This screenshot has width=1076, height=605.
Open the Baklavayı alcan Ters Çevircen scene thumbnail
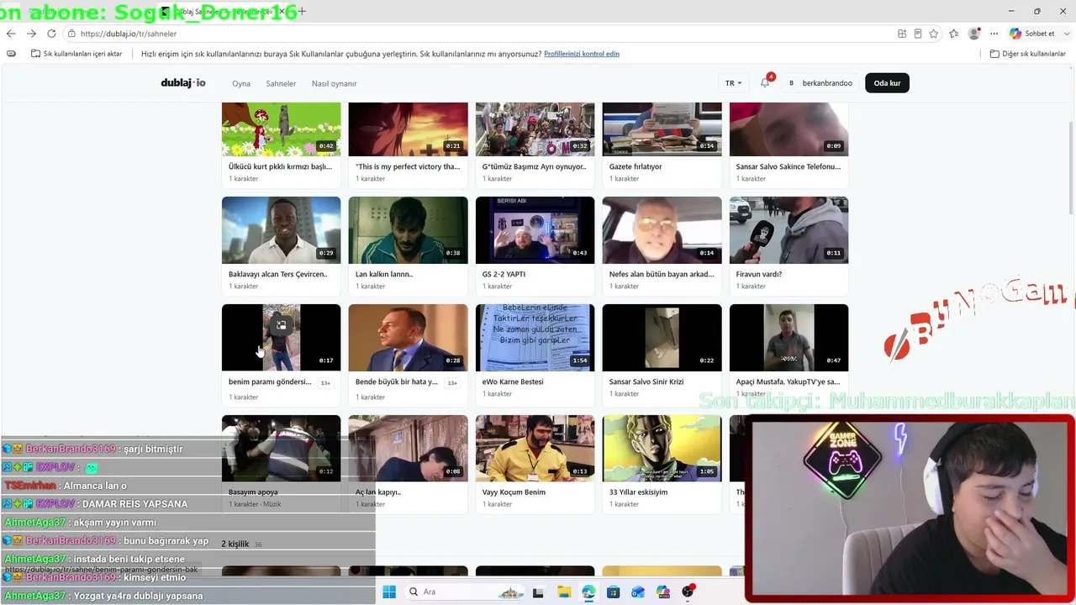point(281,230)
